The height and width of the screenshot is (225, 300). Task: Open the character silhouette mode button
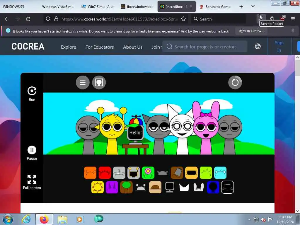pyautogui.click(x=99, y=82)
